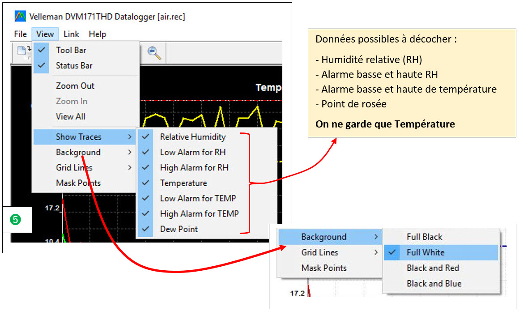Screen dimensions: 519x311
Task: Uncheck High Alarm for RH trace
Action: [194, 167]
